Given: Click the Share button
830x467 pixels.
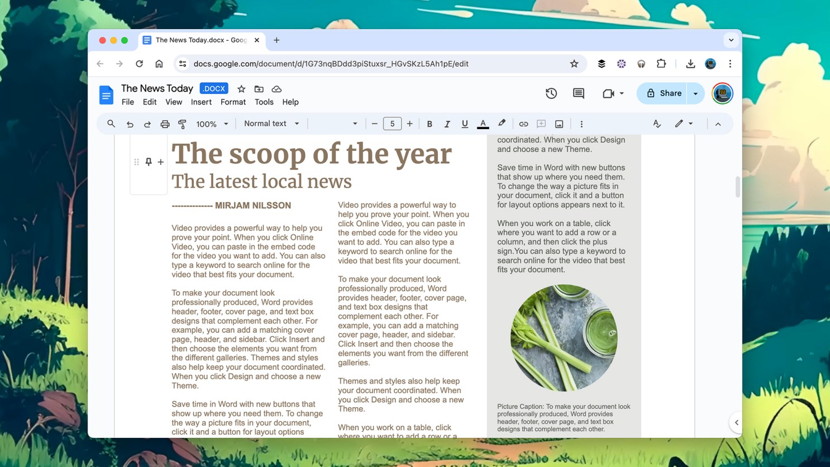Looking at the screenshot, I should (x=664, y=93).
